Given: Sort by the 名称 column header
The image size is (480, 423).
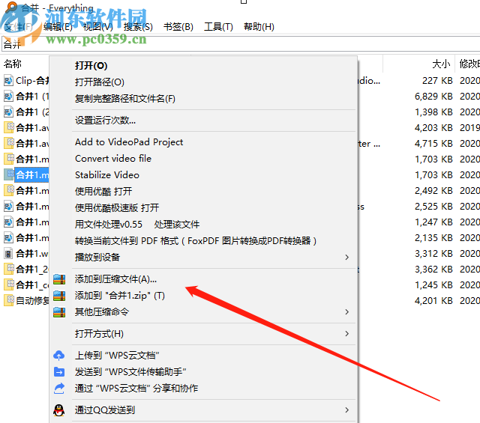Looking at the screenshot, I should 13,64.
